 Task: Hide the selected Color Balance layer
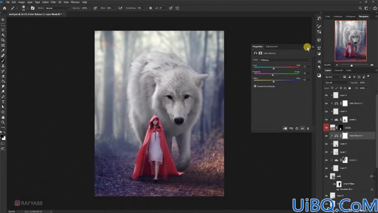[326, 136]
